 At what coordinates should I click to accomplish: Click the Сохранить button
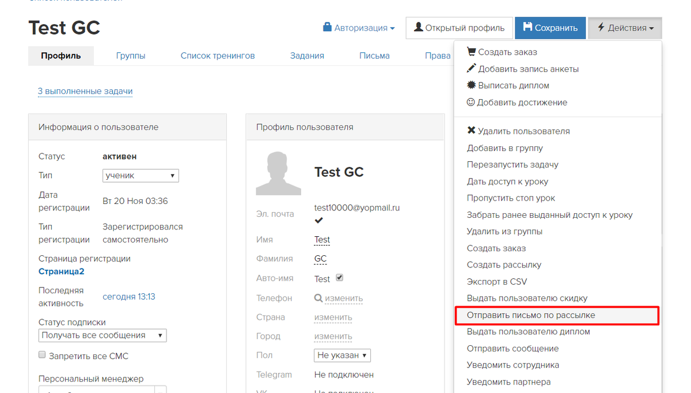550,28
